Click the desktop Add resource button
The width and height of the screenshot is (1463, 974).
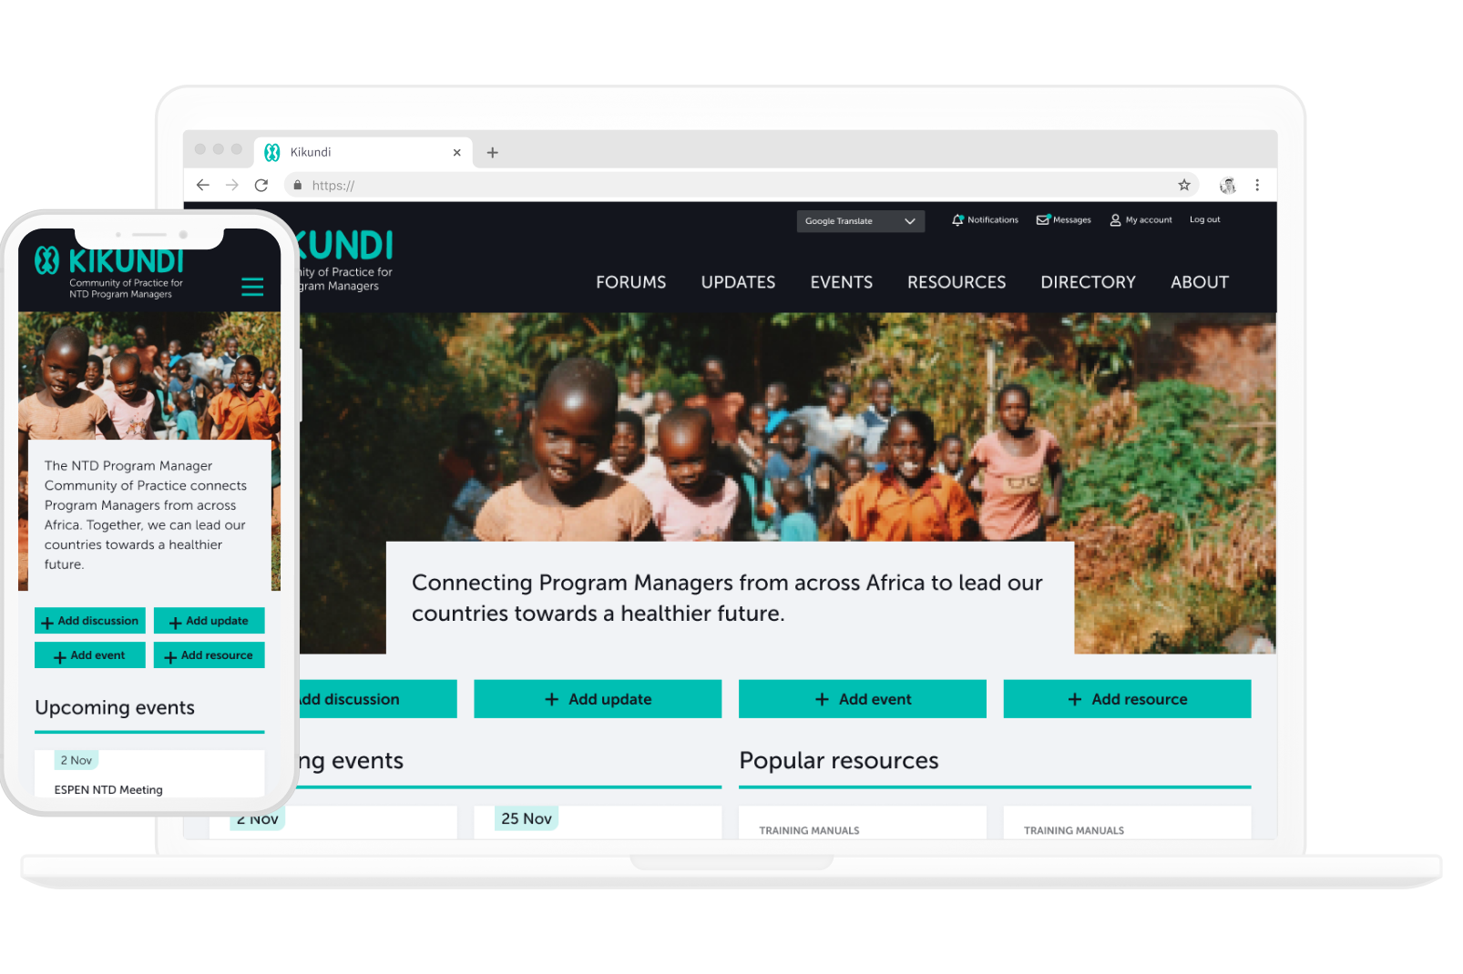pyautogui.click(x=1127, y=699)
